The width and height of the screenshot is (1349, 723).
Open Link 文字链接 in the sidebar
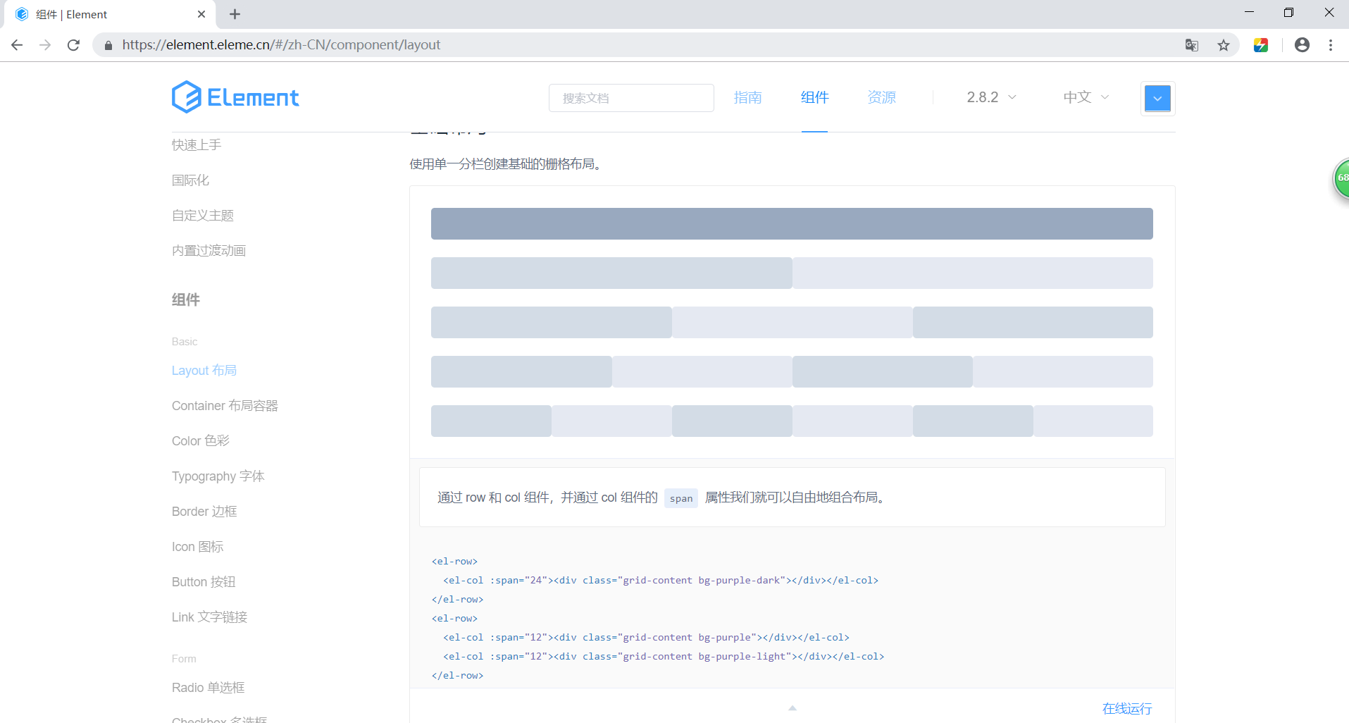[x=210, y=617]
